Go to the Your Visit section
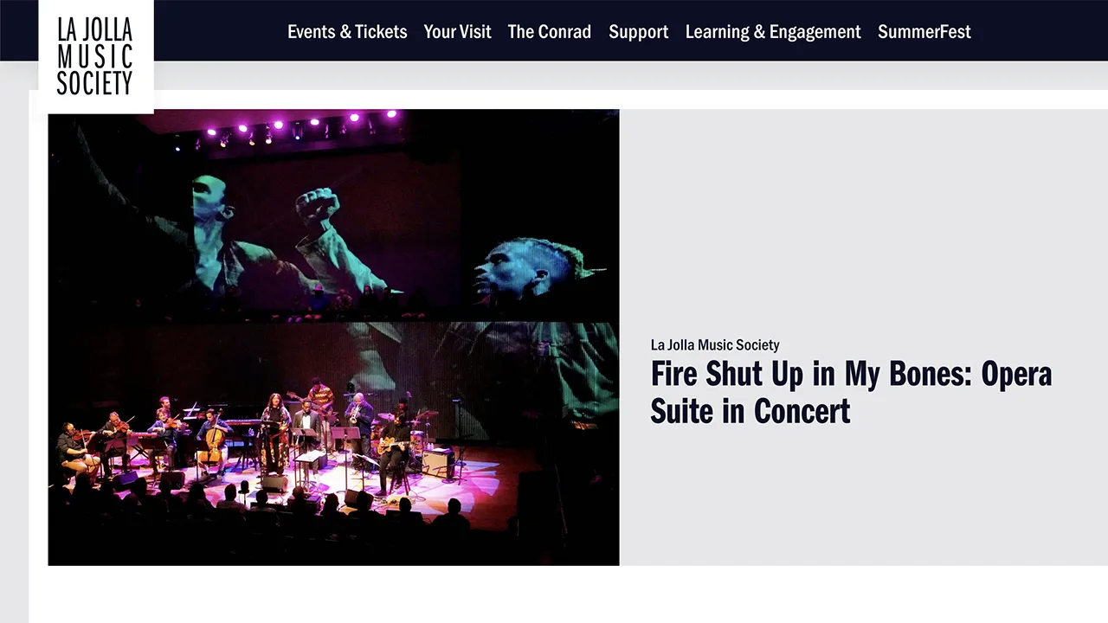This screenshot has width=1108, height=623. tap(457, 32)
